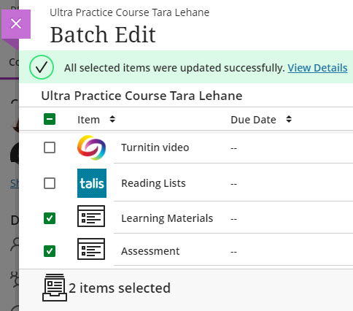Image resolution: width=353 pixels, height=311 pixels.
Task: Click the Item column header
Action: [88, 120]
